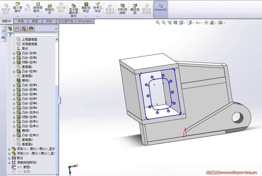The height and width of the screenshot is (176, 262).
Task: Open the dropdown arrow under 线性零部件
Action: 38,16
